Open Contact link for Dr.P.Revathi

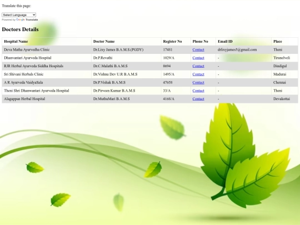point(198,58)
